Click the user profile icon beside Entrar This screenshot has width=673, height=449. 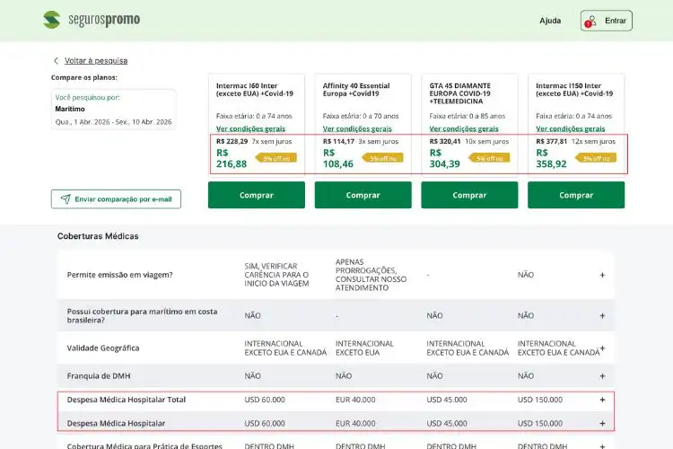(591, 21)
